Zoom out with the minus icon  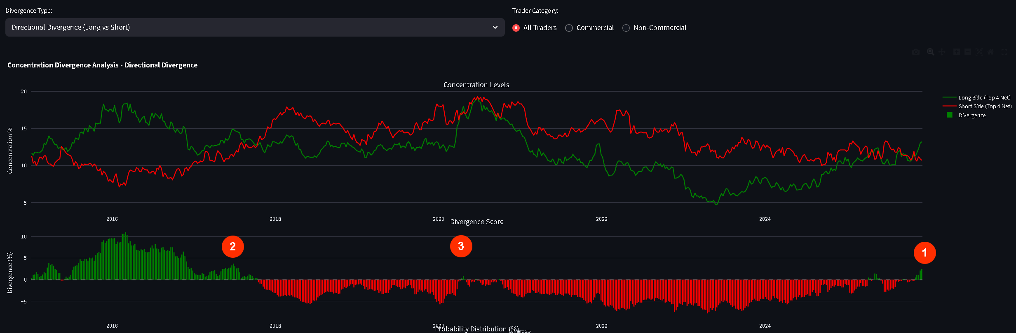click(x=968, y=52)
